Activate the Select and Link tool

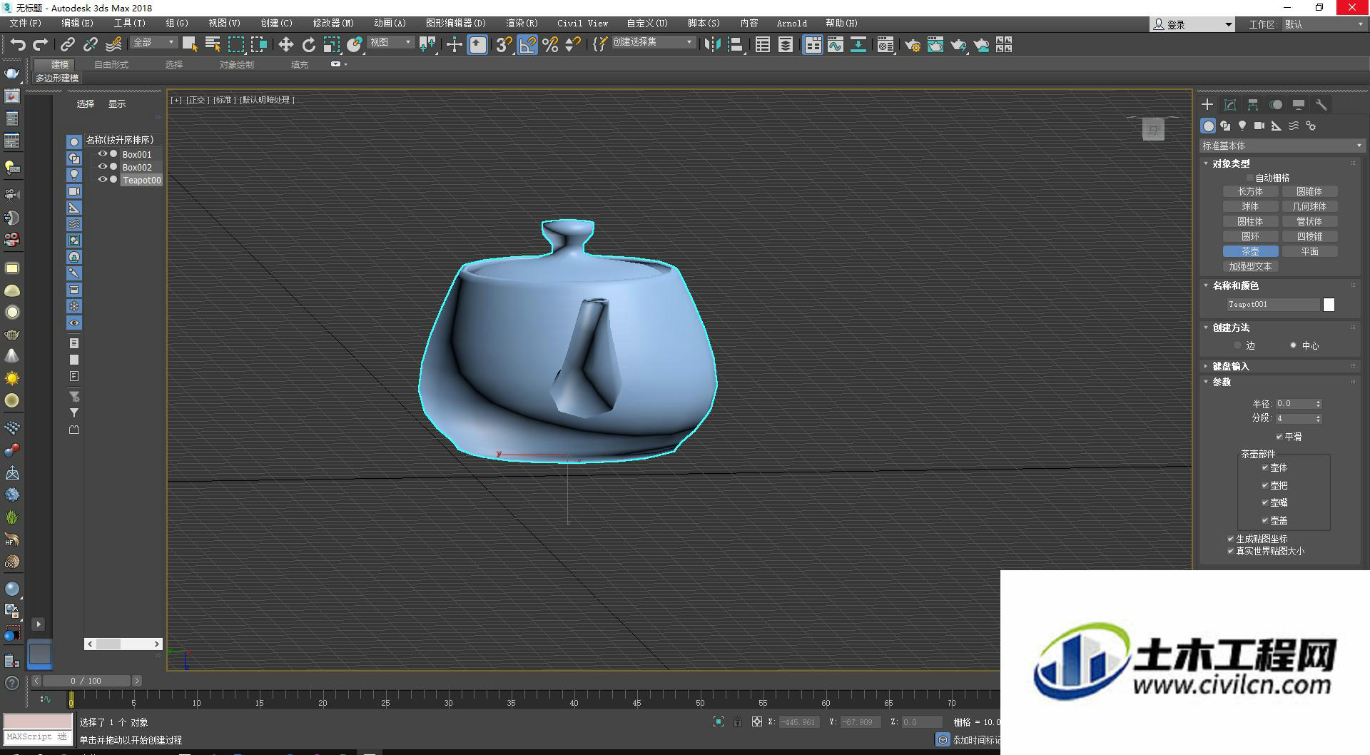pos(67,44)
